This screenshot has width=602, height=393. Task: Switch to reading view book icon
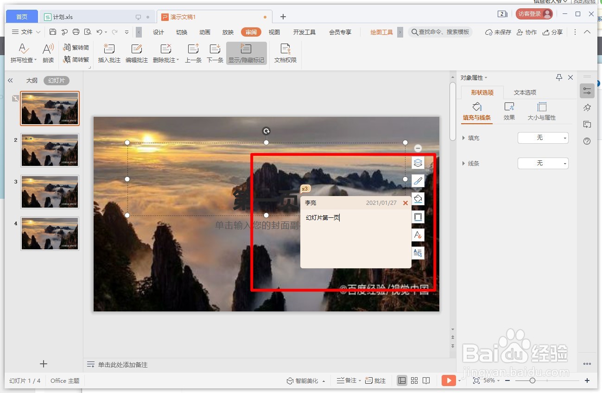426,380
